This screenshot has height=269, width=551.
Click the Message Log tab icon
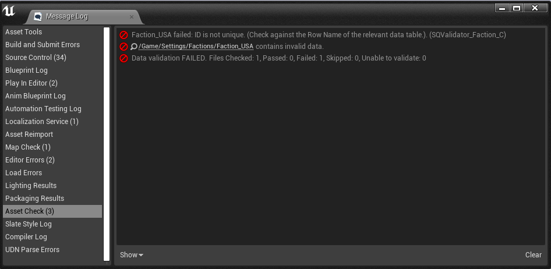38,16
